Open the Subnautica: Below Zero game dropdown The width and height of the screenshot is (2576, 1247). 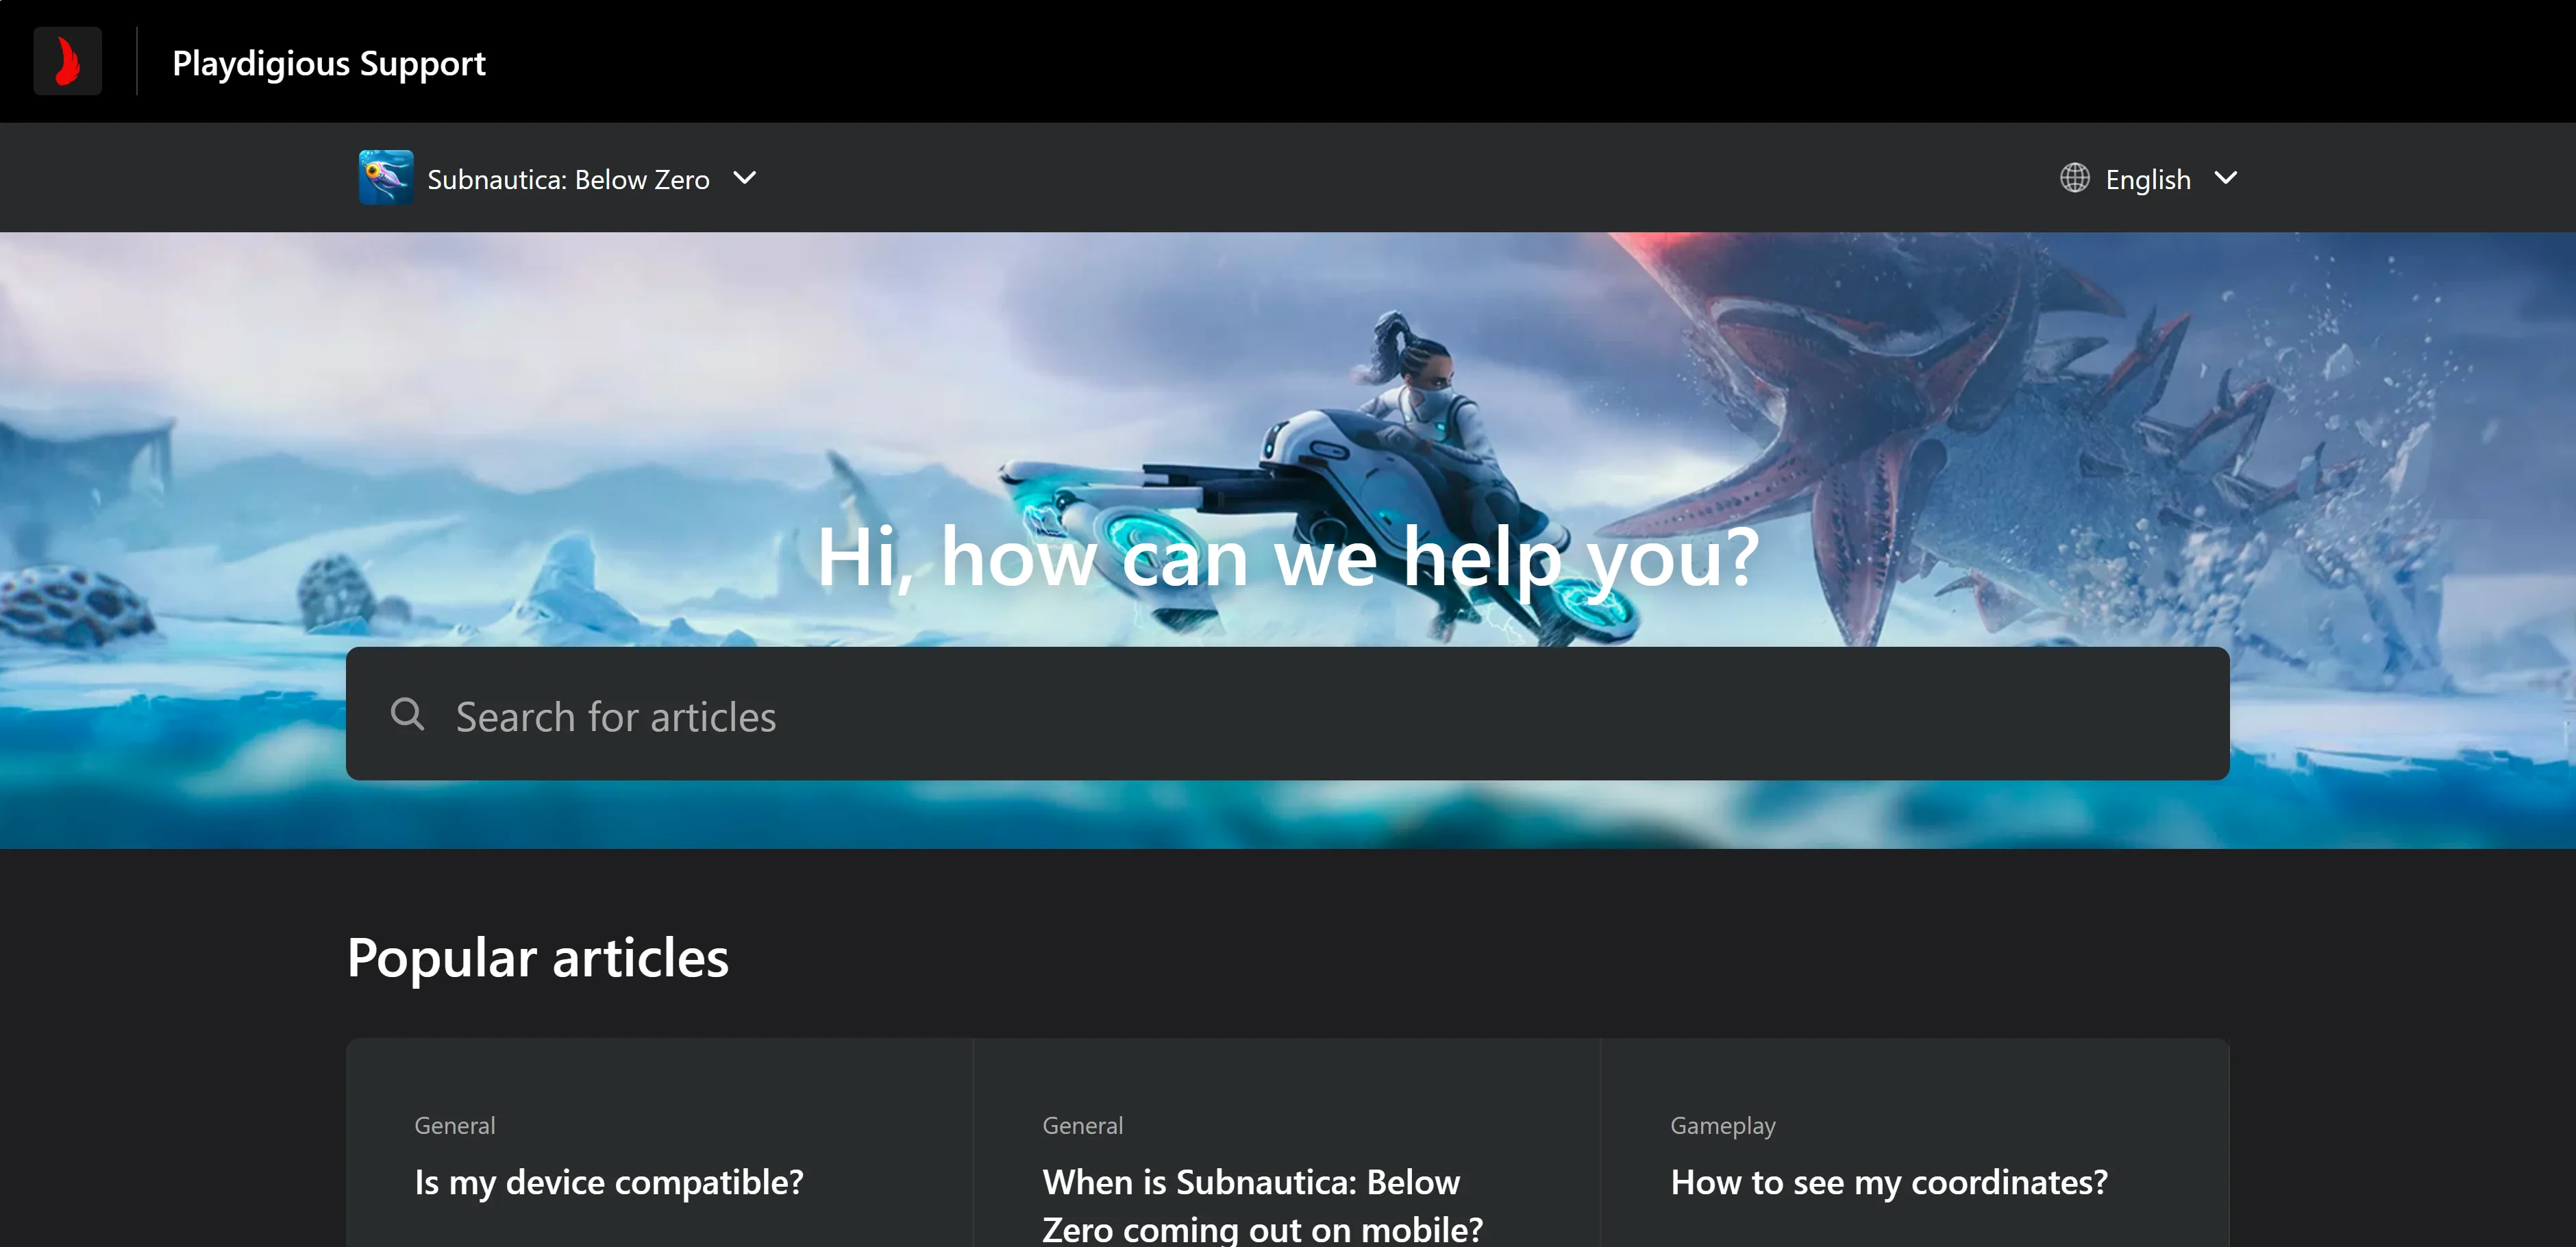[558, 178]
